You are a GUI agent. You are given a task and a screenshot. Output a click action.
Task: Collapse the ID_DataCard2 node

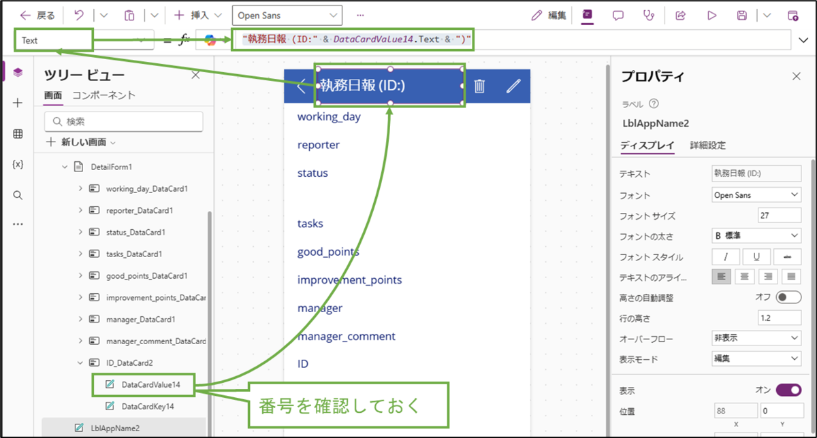tap(80, 363)
